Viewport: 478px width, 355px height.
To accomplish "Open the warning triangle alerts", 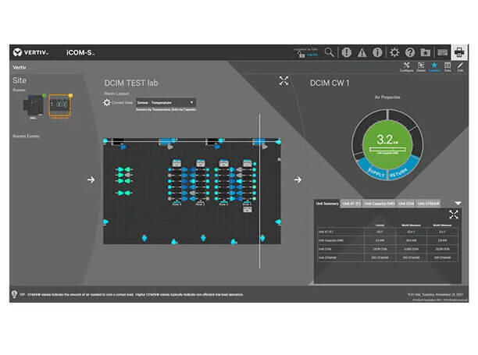I will click(x=362, y=52).
